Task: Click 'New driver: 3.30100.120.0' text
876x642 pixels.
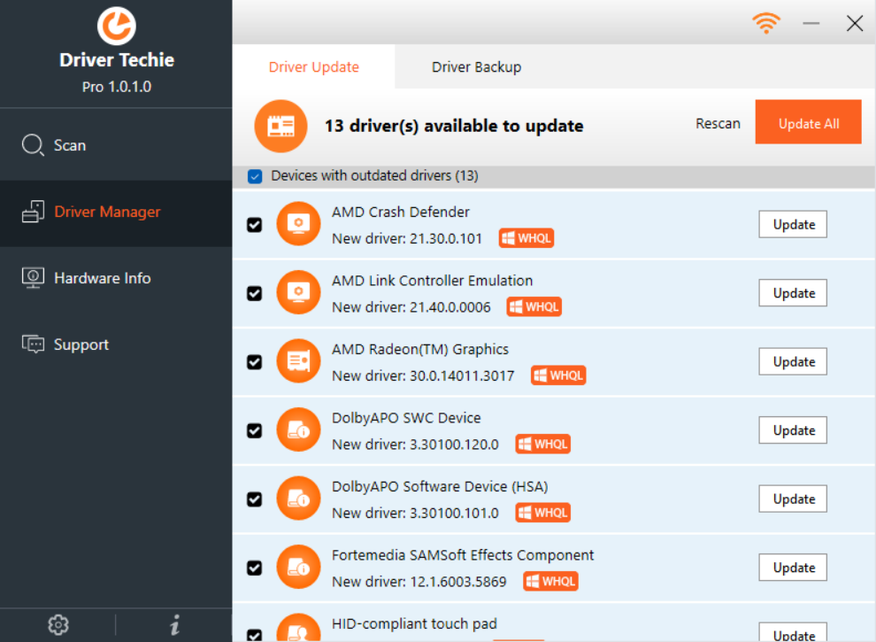Action: point(415,445)
